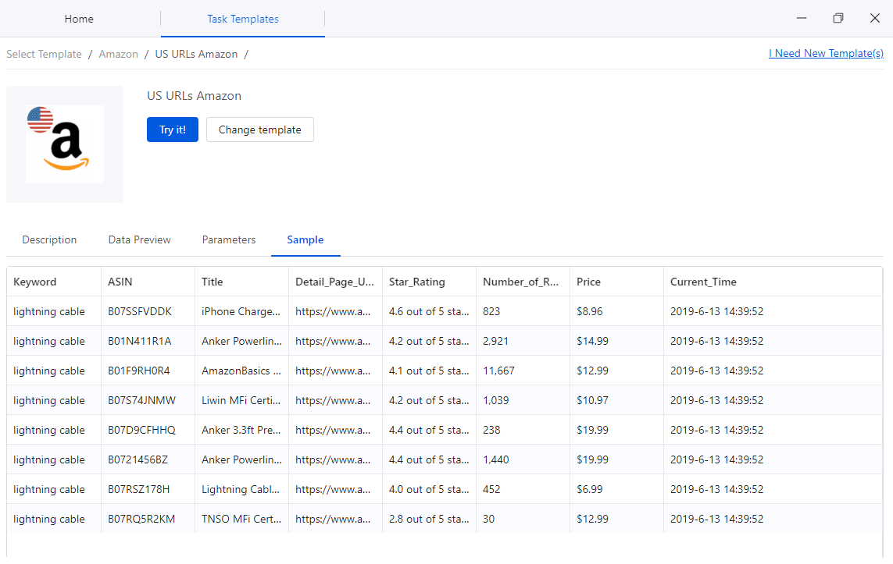Click the US URLs Amazon breadcrumb
Viewport: 893px width, 564px height.
[x=196, y=54]
